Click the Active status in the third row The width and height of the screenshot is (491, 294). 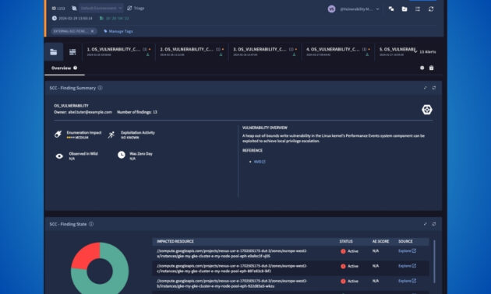[349, 282]
